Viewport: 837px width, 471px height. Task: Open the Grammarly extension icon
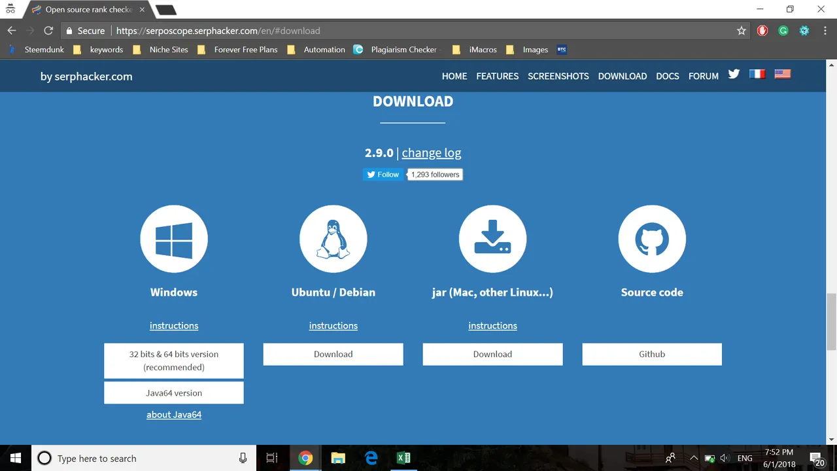[783, 31]
